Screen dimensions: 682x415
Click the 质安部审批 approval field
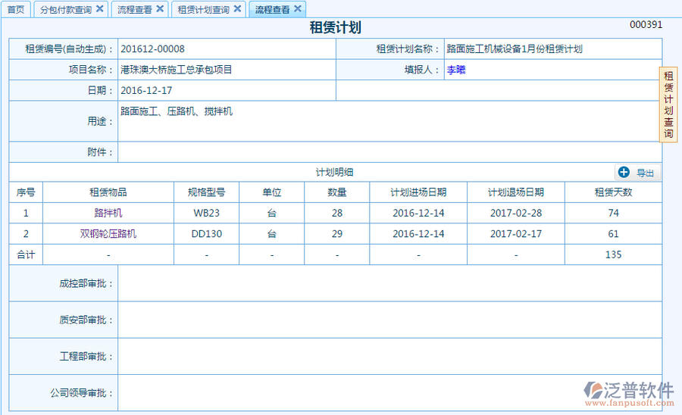click(389, 320)
